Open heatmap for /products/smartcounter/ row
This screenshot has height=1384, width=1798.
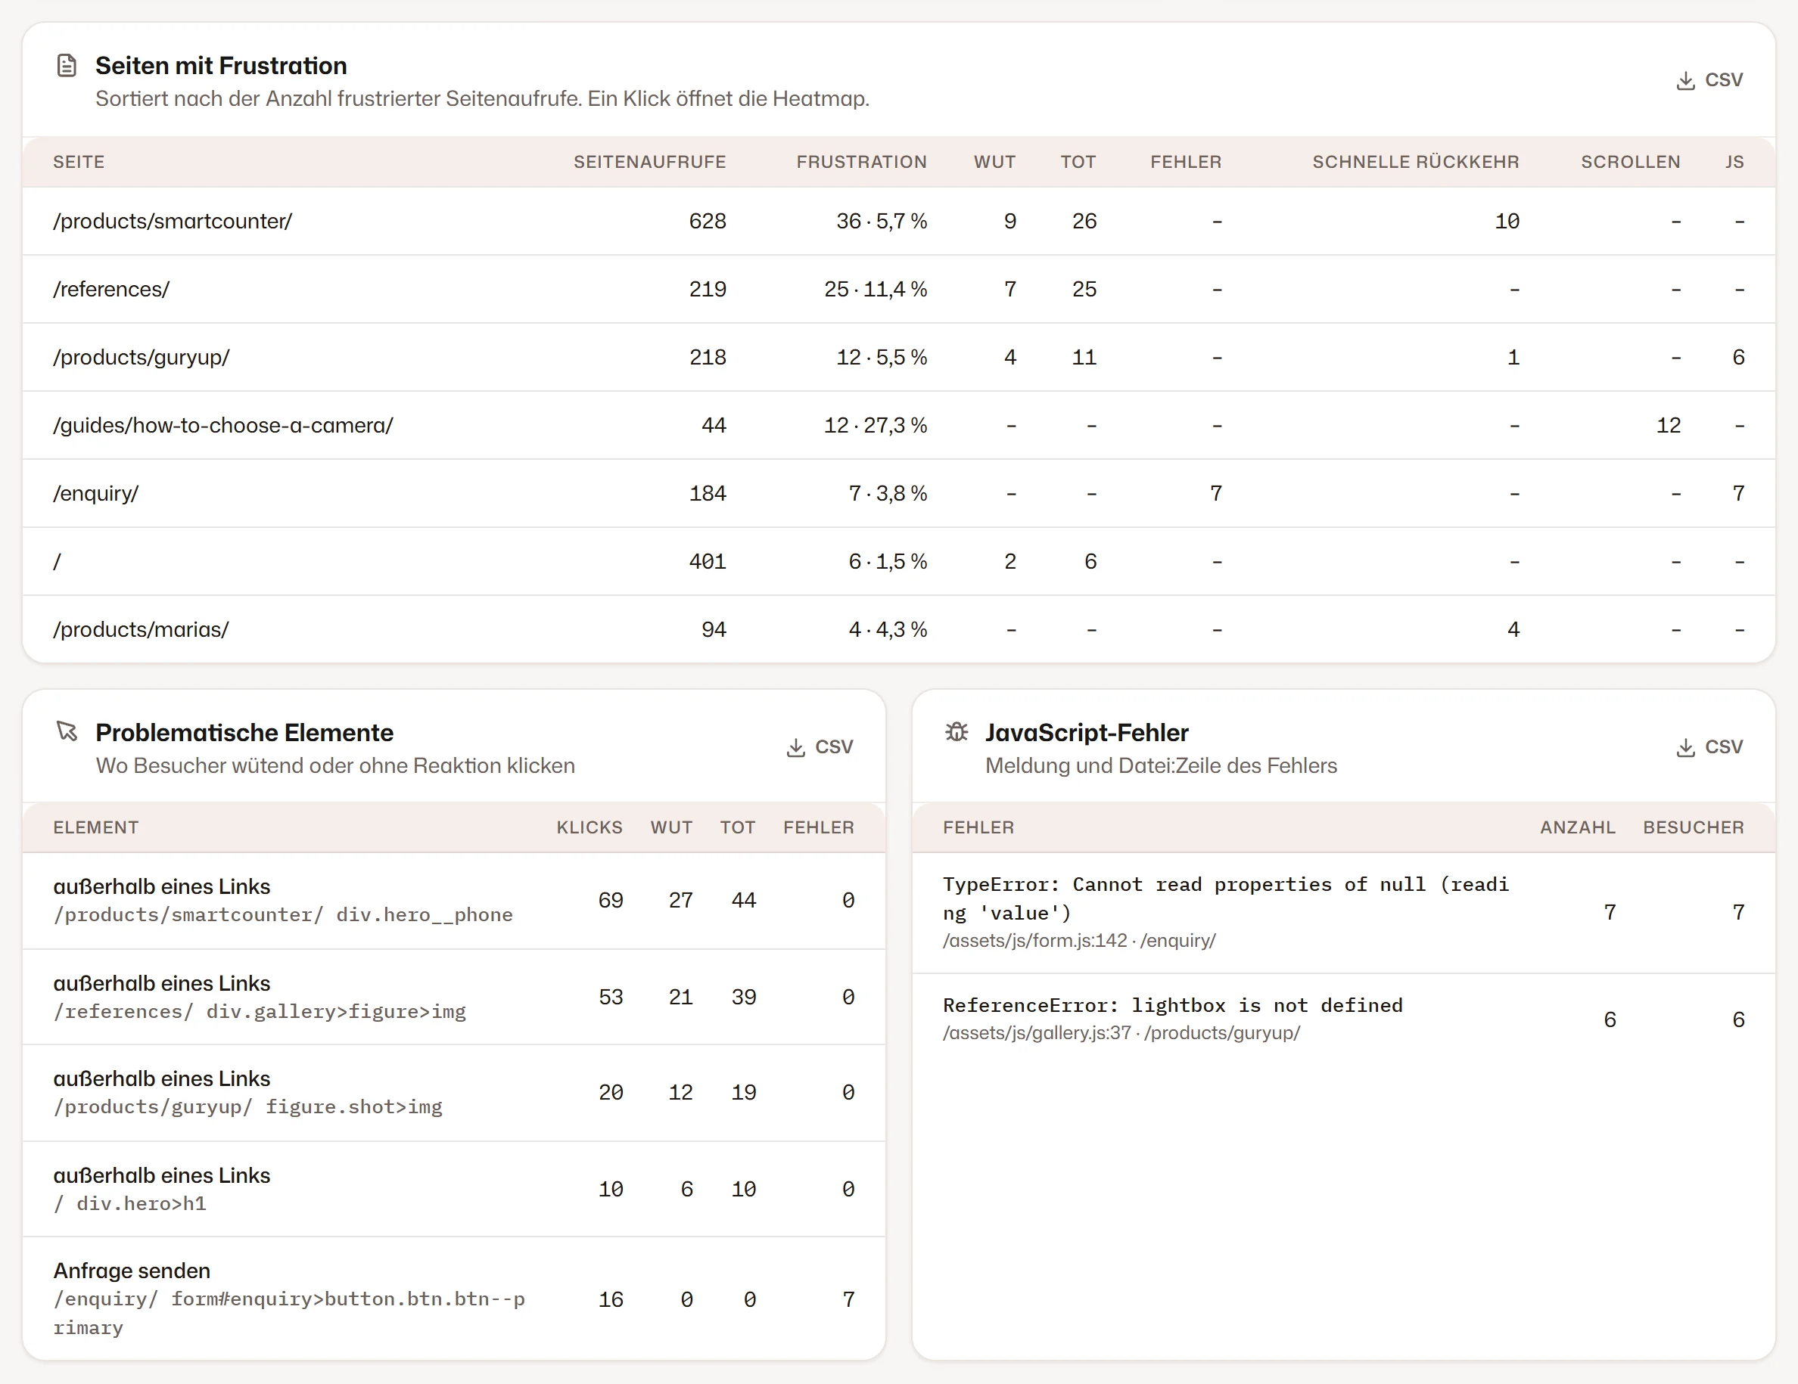point(899,222)
